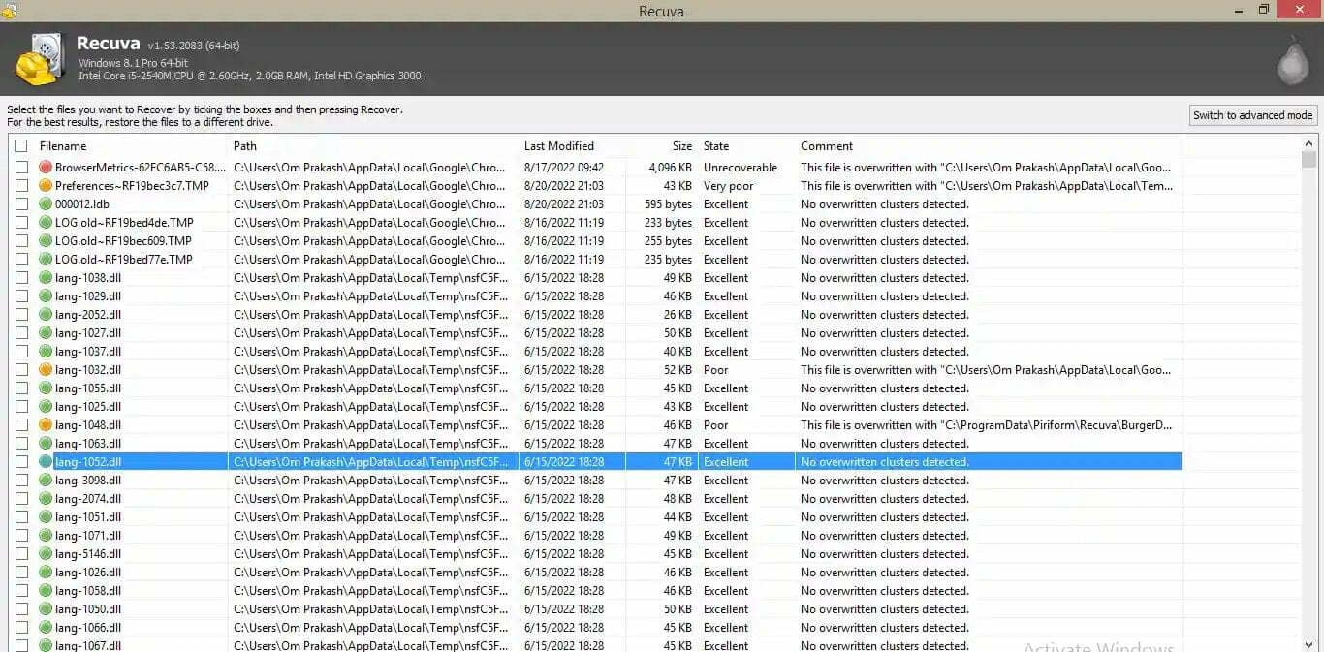Click the orange status dot for lang-1032.dll
Image resolution: width=1324 pixels, height=652 pixels.
pyautogui.click(x=46, y=370)
